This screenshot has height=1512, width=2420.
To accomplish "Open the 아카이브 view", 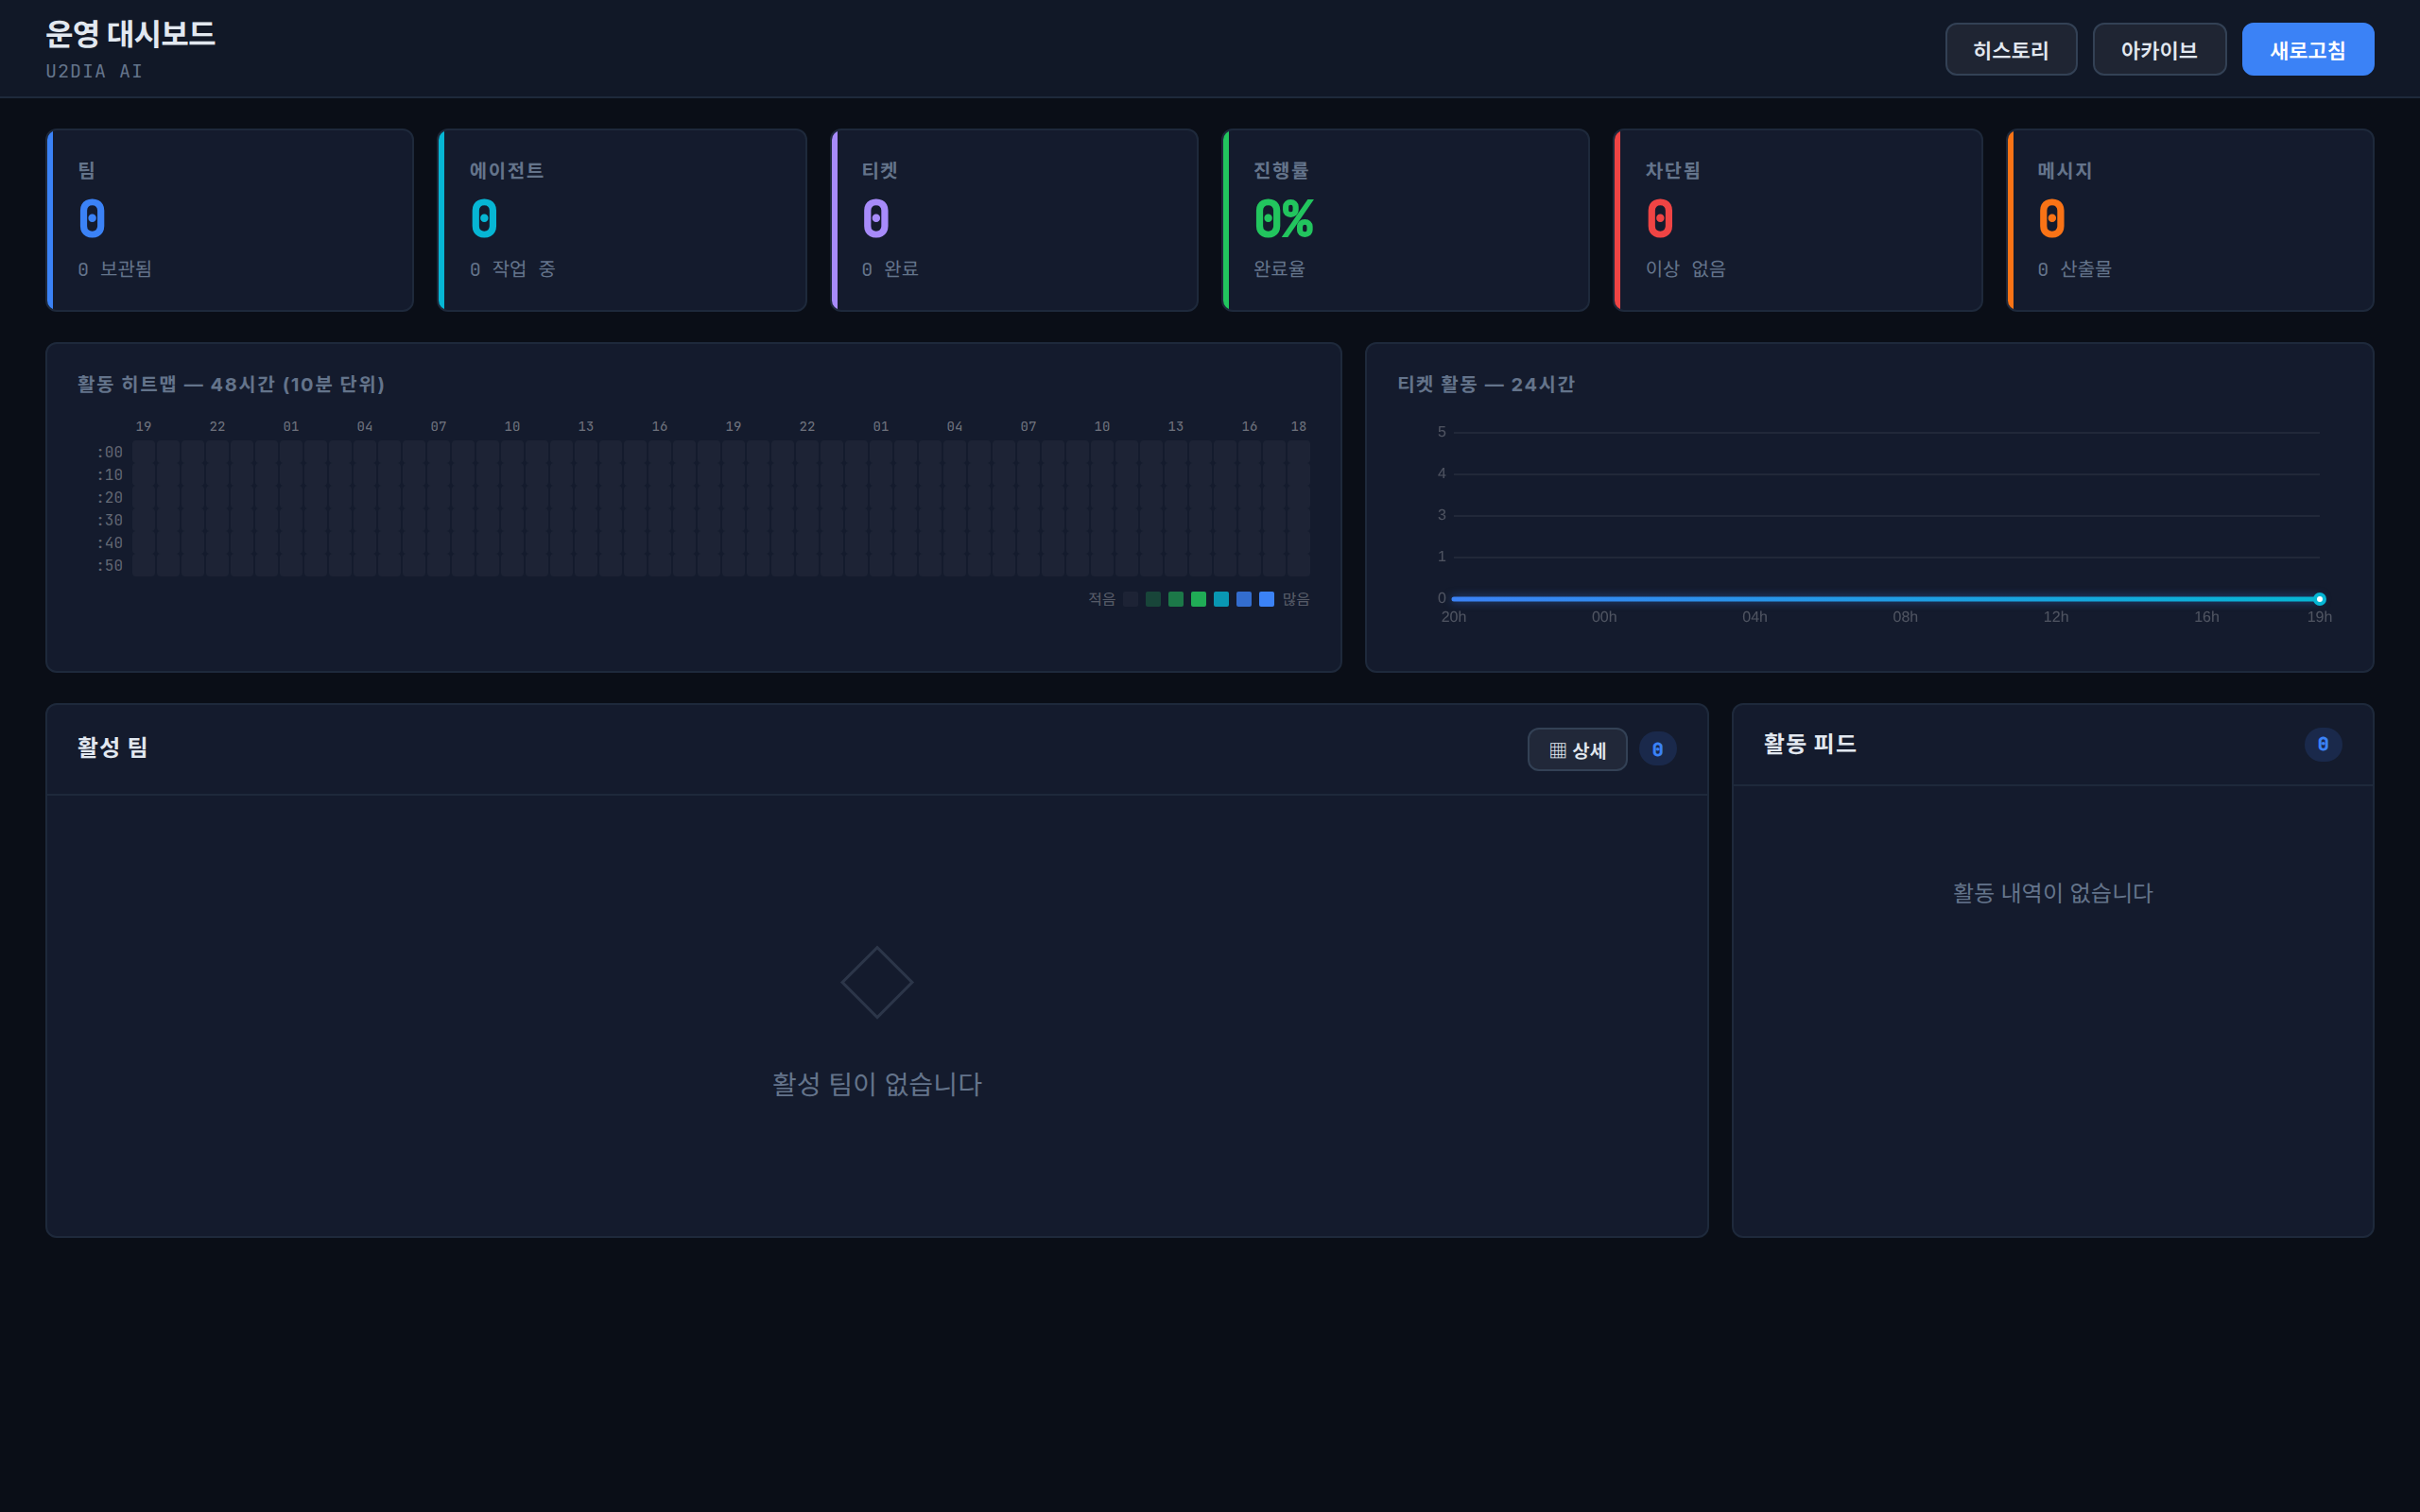I will [x=2159, y=48].
